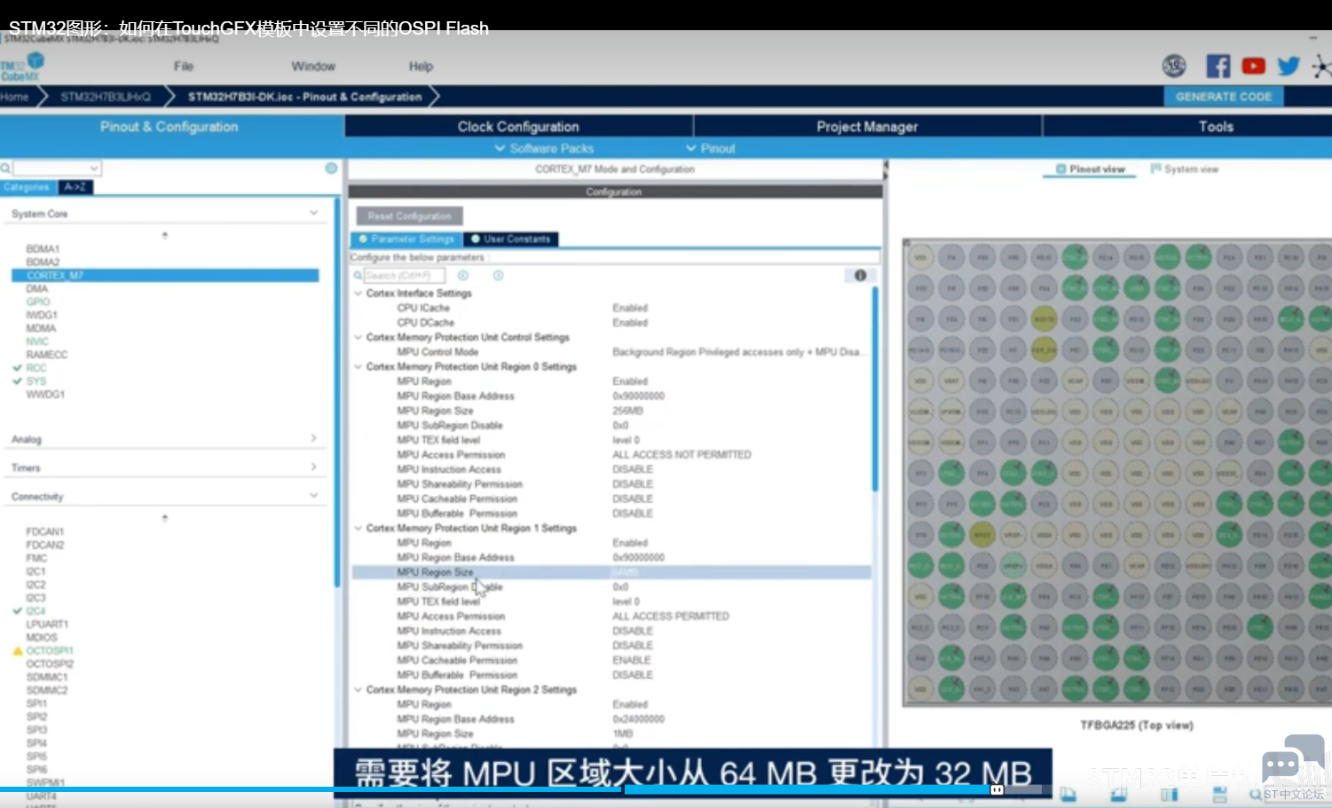Viewport: 1332px width, 808px height.
Task: Click the magnifier icon beside the peripheral search box
Action: tap(5, 168)
